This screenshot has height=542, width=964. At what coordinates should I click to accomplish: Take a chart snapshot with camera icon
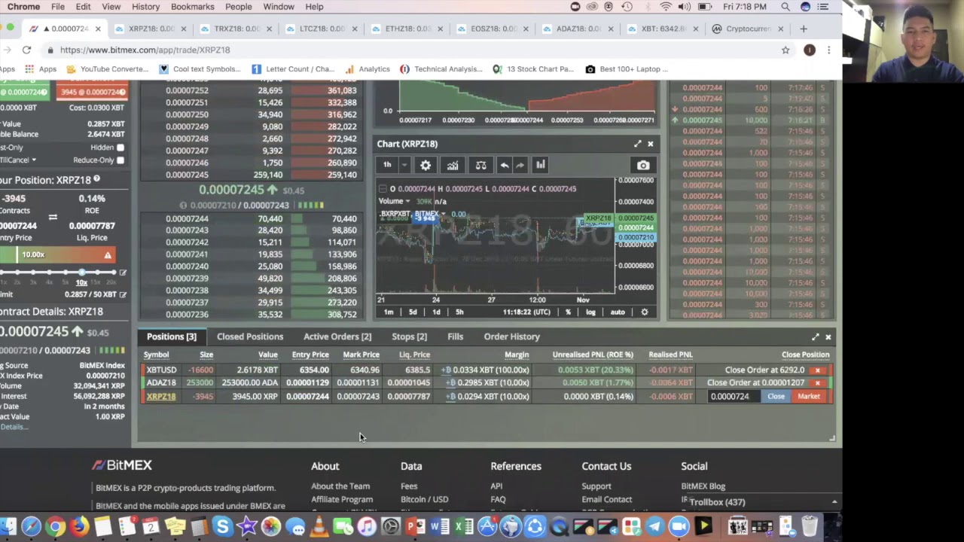643,166
